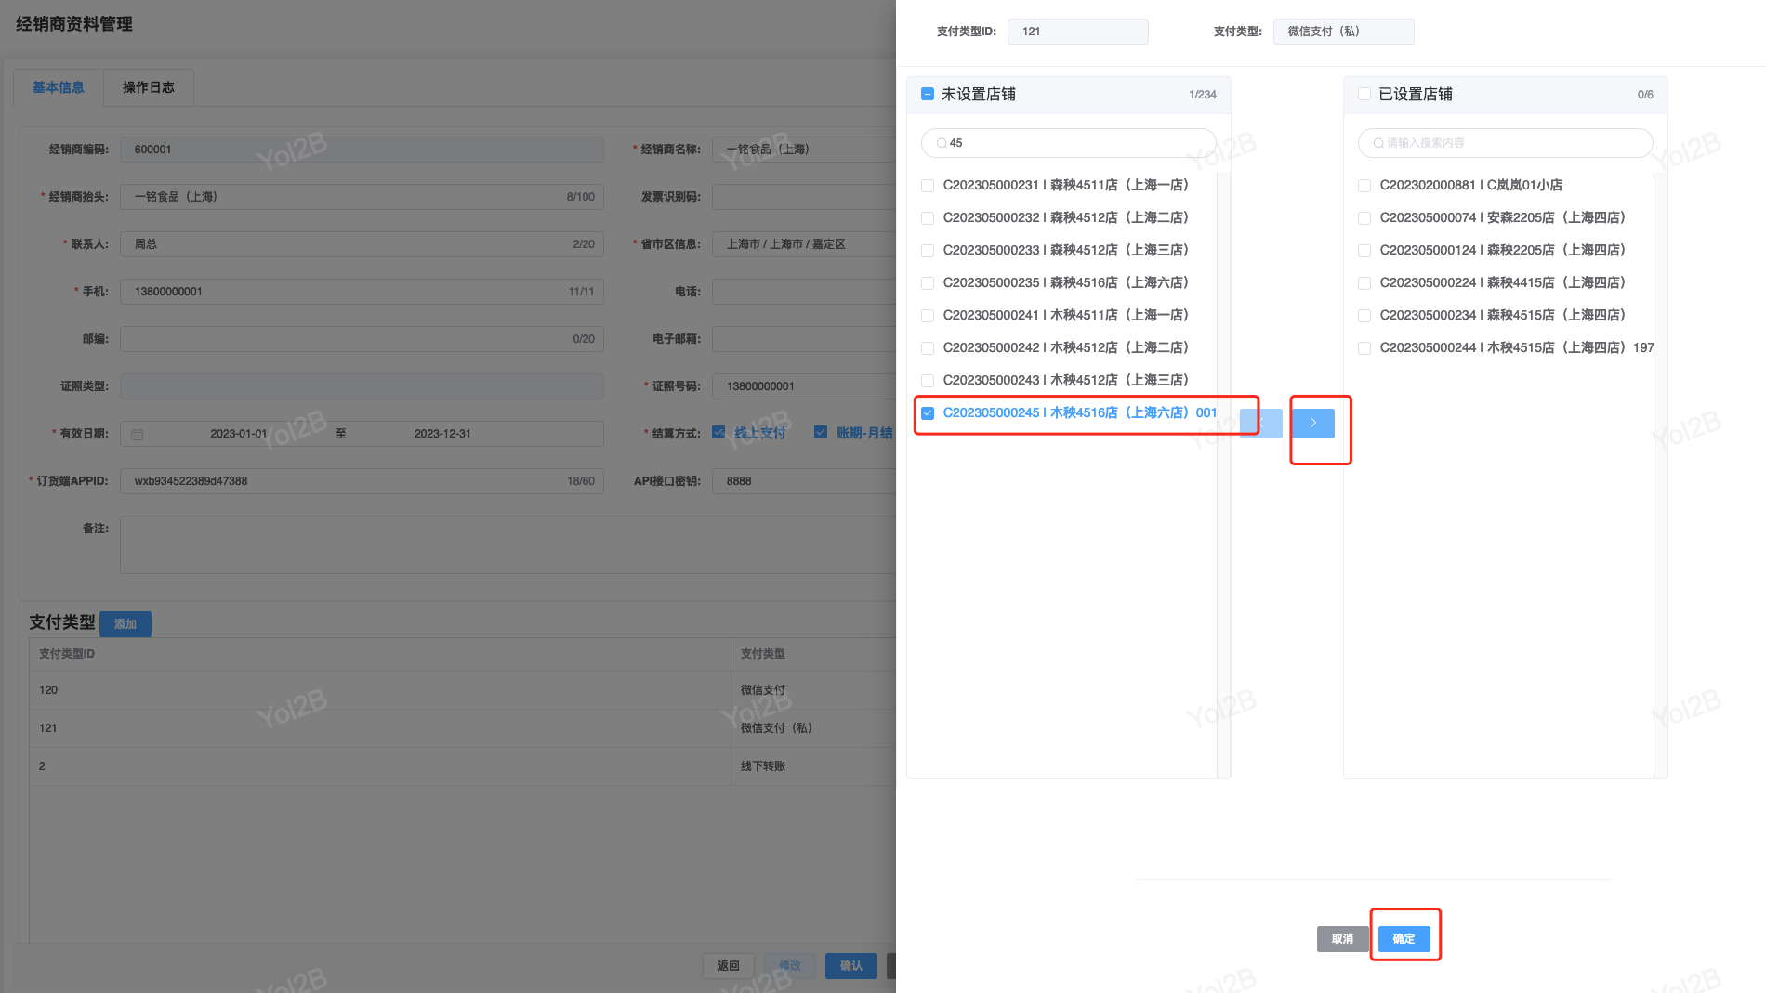
Task: Switch to 操作日志 tab
Action: (149, 87)
